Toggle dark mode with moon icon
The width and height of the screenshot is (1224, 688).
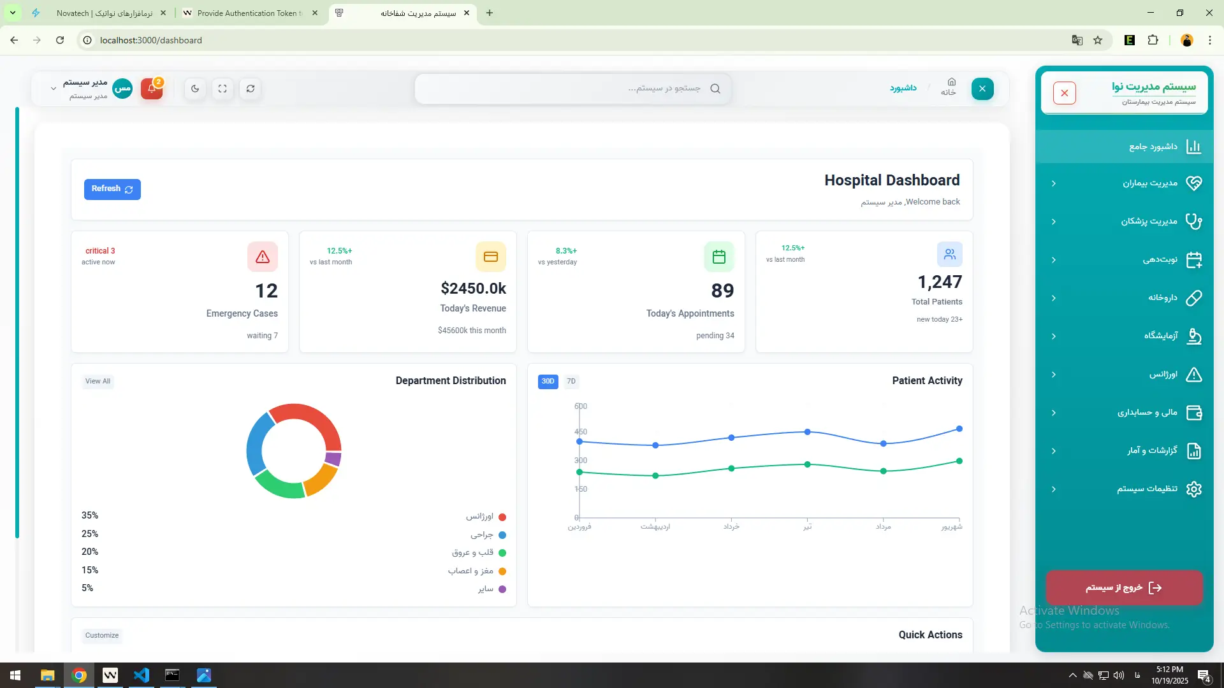pos(195,89)
